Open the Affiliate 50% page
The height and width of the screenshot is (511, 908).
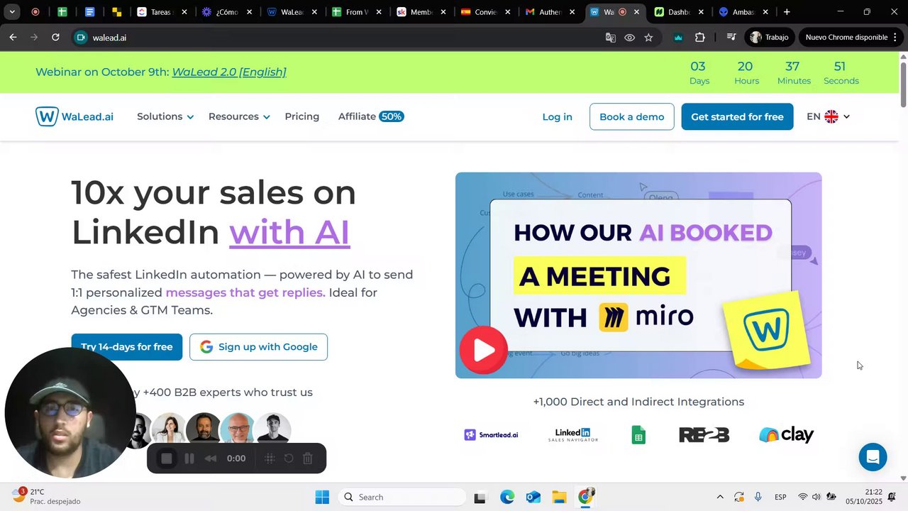371,116
